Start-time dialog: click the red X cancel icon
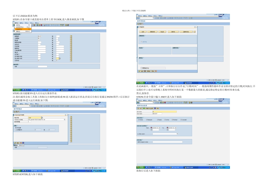This screenshot has width=268, height=190. tap(156, 71)
